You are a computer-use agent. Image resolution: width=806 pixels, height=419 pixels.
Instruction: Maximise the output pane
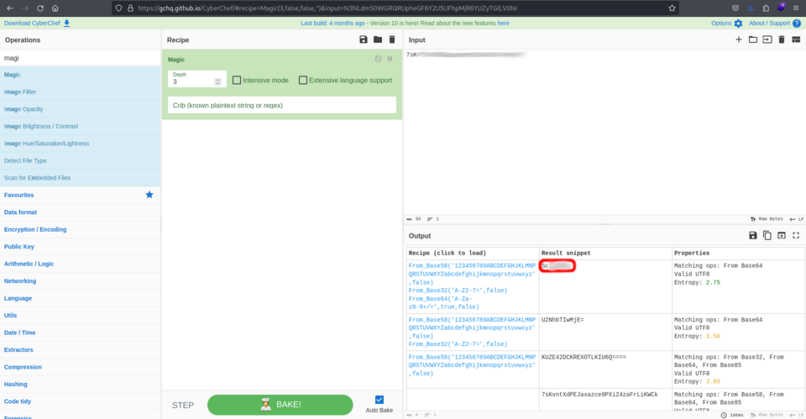pos(796,236)
